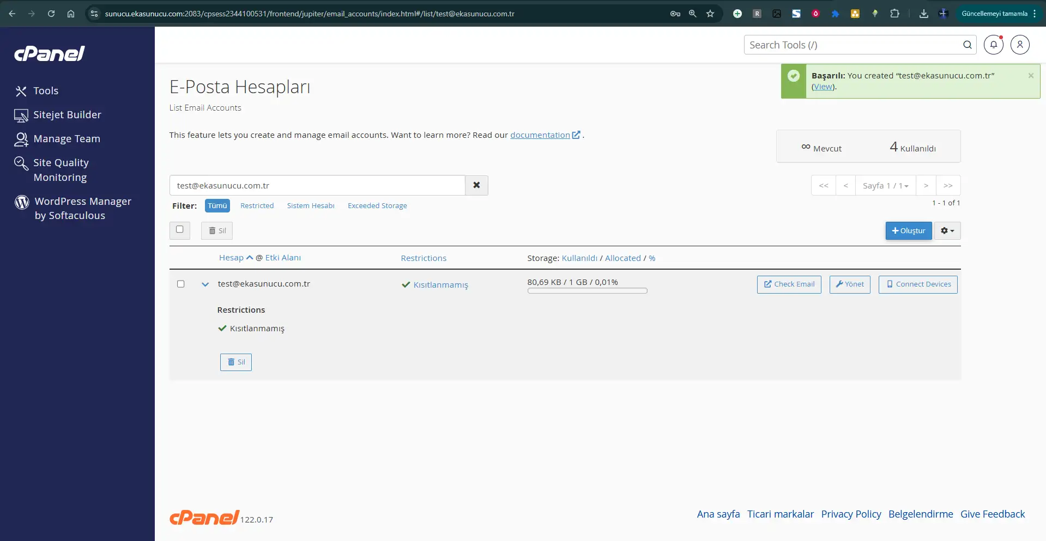Click the search magnifier icon in Search Tools
Image resolution: width=1046 pixels, height=541 pixels.
(967, 45)
